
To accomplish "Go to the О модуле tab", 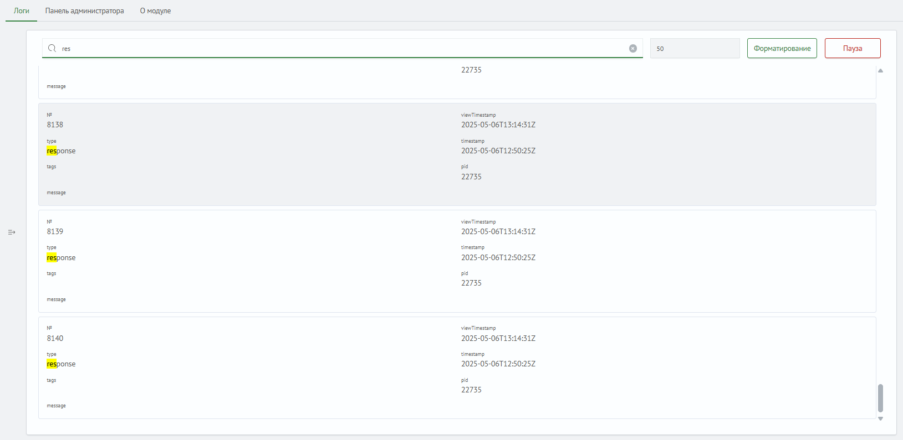I will click(155, 11).
